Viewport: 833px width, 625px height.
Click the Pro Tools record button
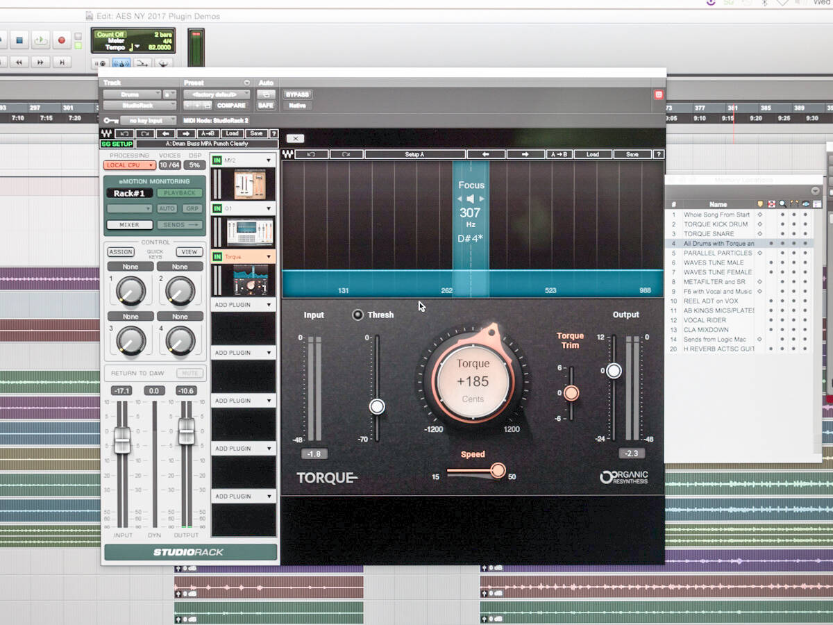61,40
